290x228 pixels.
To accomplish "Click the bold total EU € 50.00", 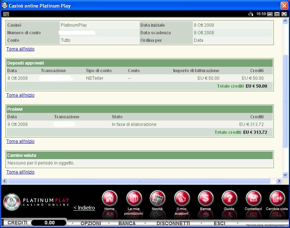I will (x=256, y=86).
